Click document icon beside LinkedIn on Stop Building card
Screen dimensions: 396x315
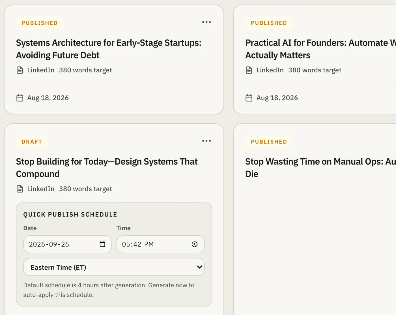coord(20,189)
